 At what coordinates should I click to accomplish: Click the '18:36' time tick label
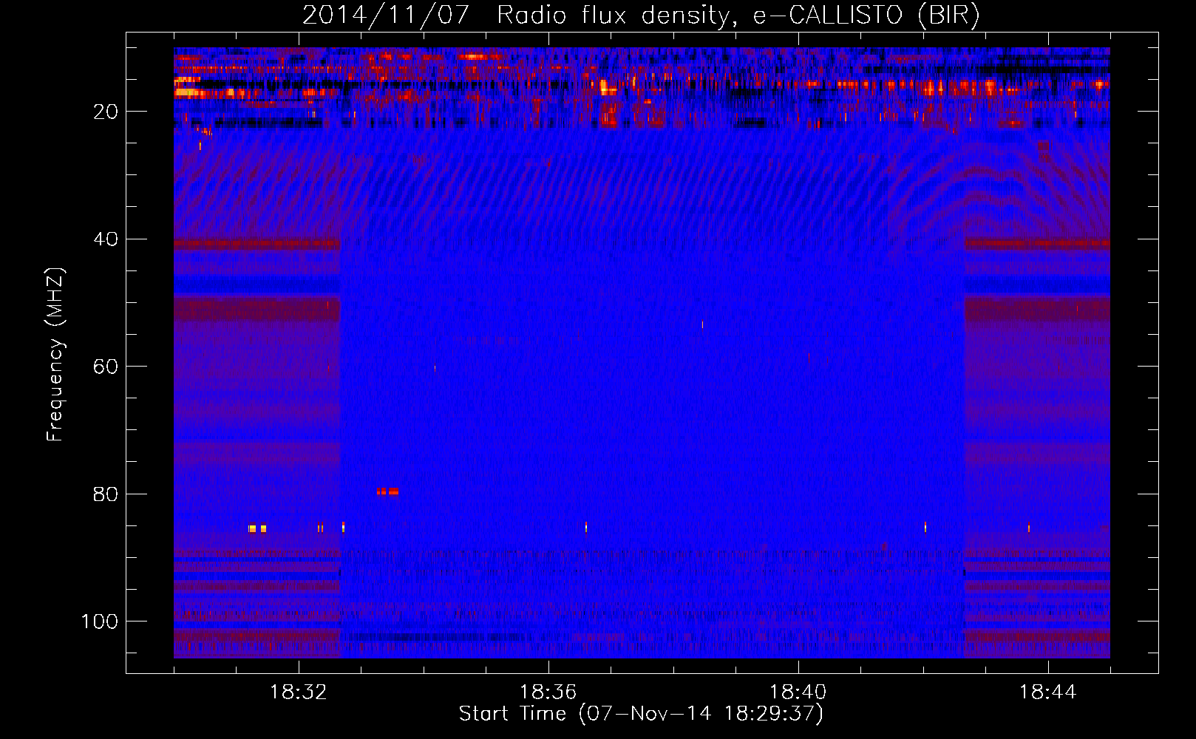coord(548,692)
